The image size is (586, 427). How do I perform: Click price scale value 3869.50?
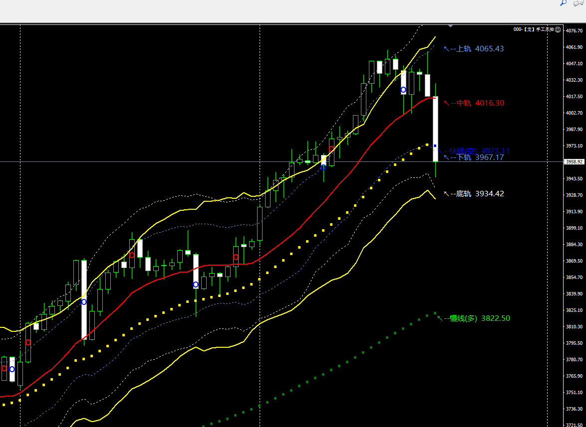pyautogui.click(x=575, y=261)
